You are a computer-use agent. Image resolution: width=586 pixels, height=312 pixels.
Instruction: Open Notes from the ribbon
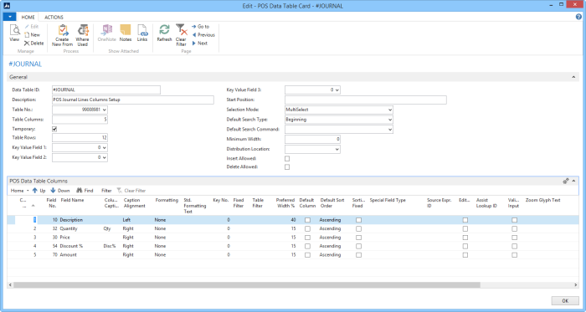pos(126,30)
